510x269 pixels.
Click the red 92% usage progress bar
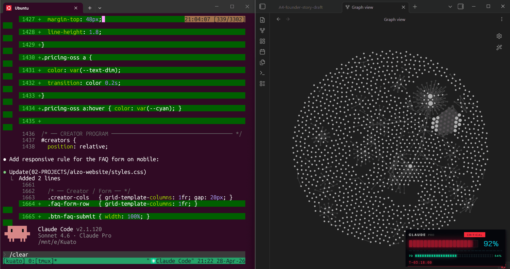point(443,244)
